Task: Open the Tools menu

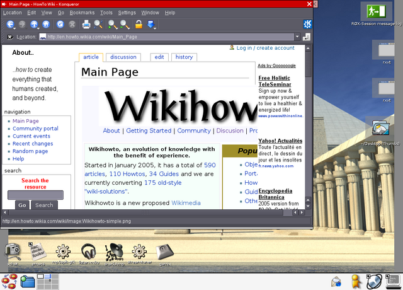Action: tap(106, 13)
